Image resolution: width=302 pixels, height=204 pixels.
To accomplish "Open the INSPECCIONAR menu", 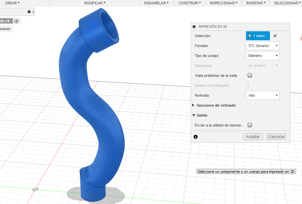I will (224, 3).
